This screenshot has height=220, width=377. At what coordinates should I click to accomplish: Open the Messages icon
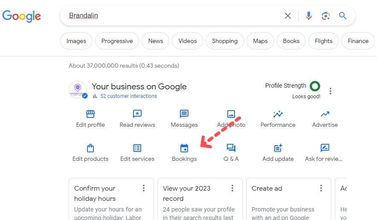[184, 114]
